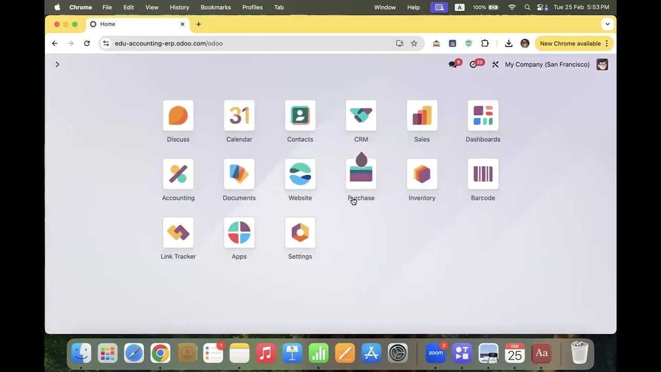Open the Bookmarks menu
This screenshot has height=372, width=661.
(216, 7)
